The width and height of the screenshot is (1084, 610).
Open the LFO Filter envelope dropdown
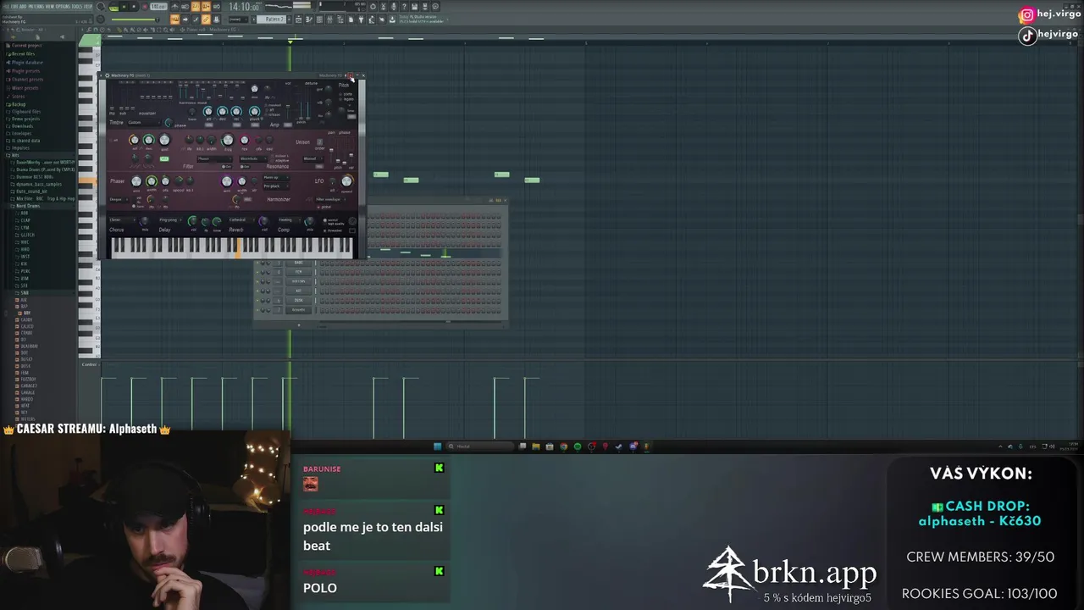[x=330, y=199]
